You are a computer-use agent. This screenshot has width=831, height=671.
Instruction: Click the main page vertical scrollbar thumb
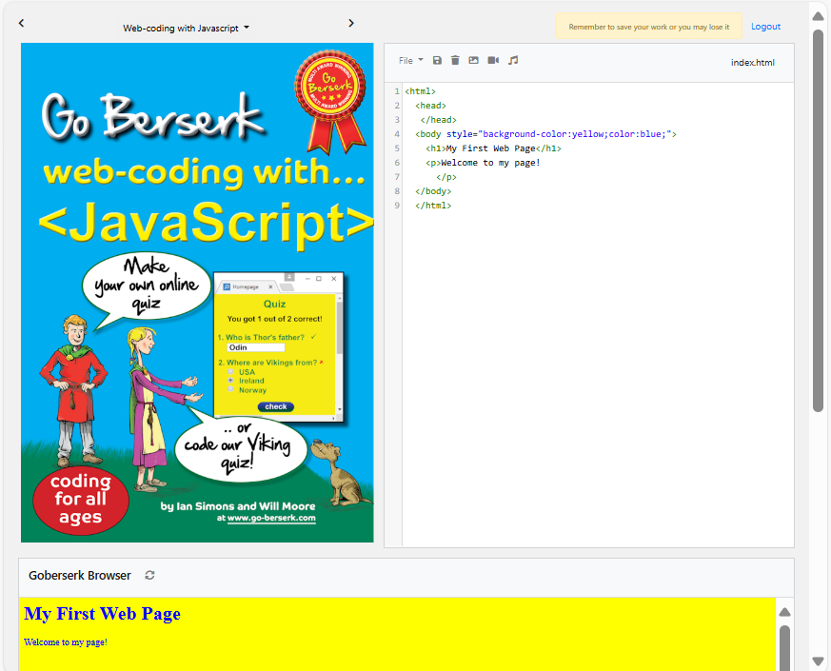click(818, 220)
